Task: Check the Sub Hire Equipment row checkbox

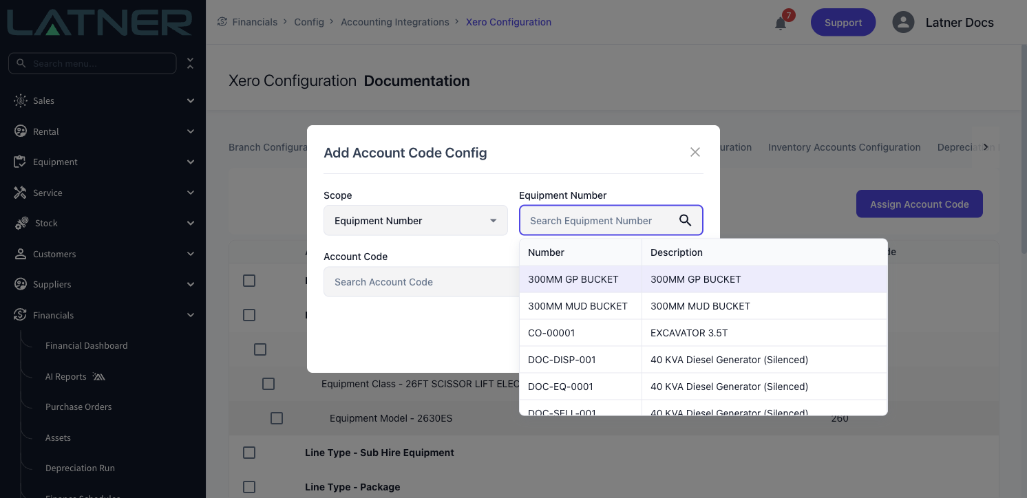Action: [x=249, y=453]
